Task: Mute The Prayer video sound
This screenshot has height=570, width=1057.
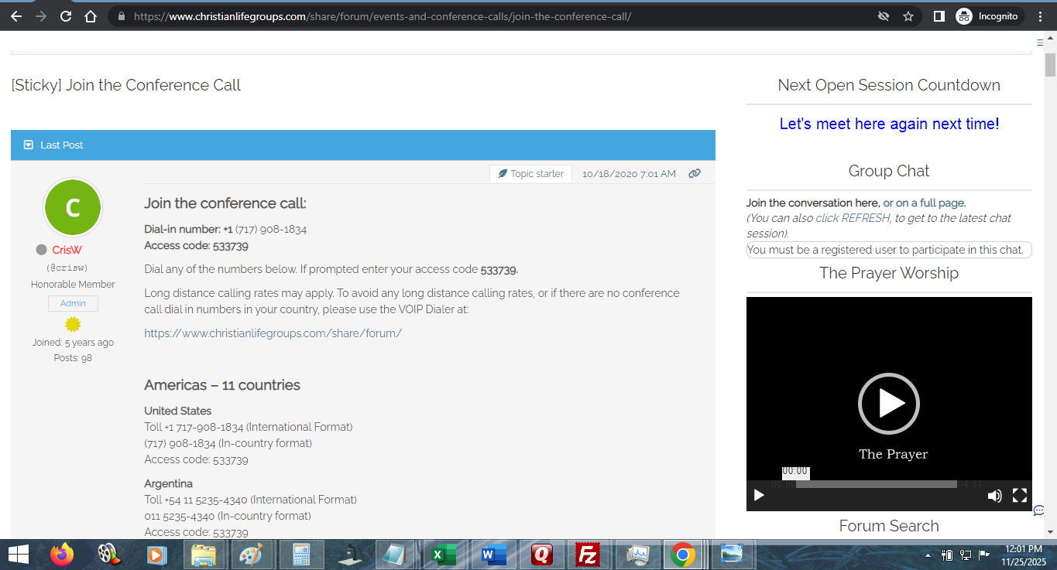Action: [994, 496]
